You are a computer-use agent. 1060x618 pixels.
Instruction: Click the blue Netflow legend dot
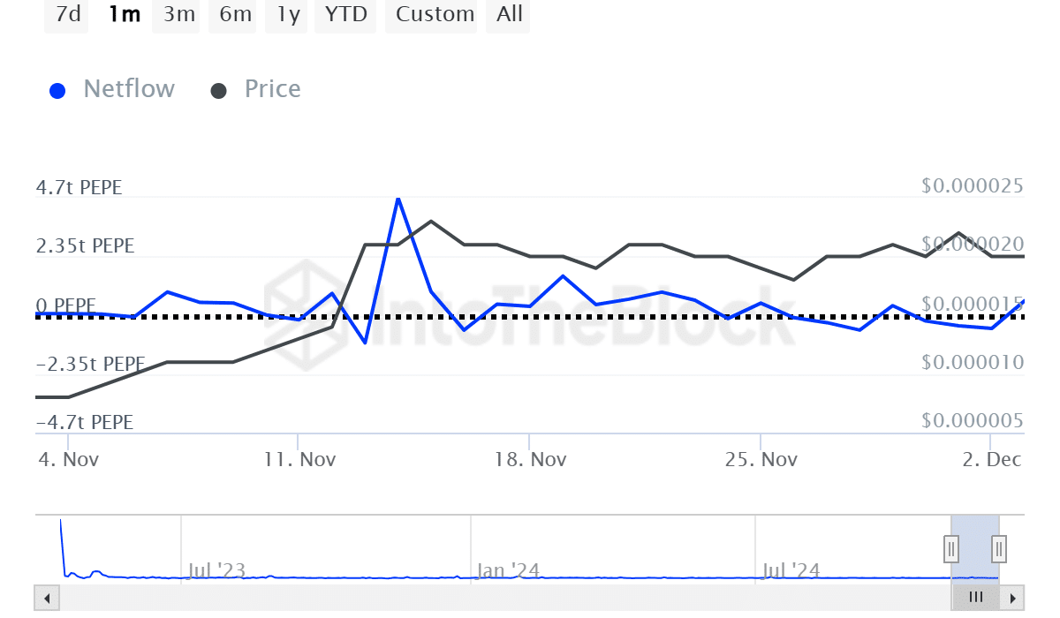(x=58, y=91)
